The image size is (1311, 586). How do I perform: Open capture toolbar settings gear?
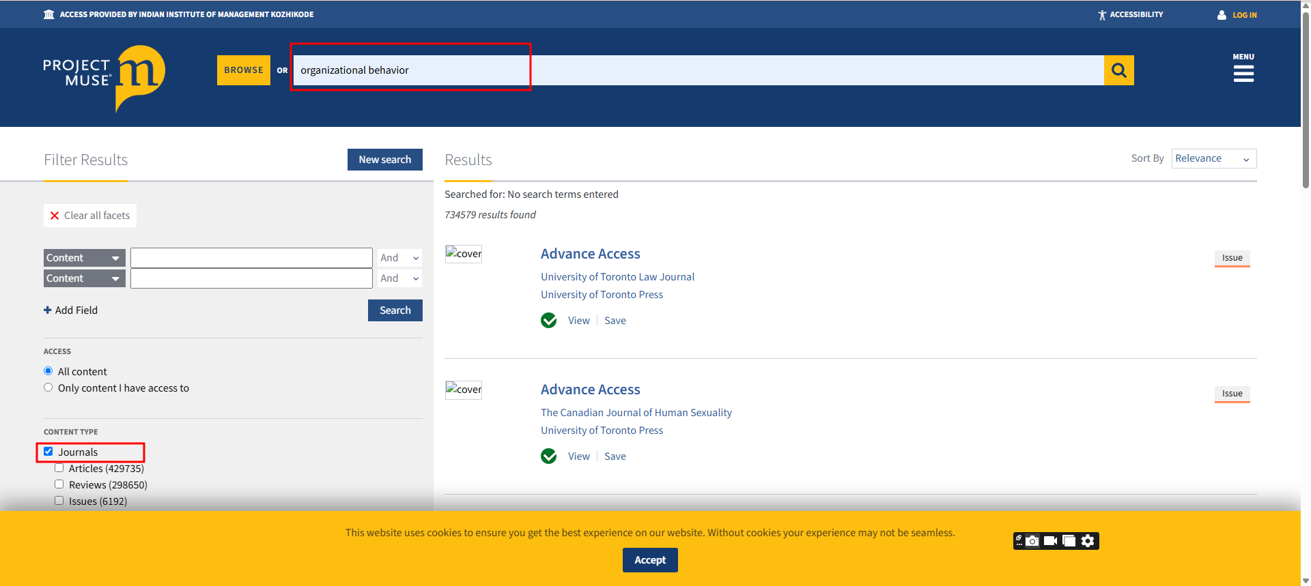coord(1088,541)
